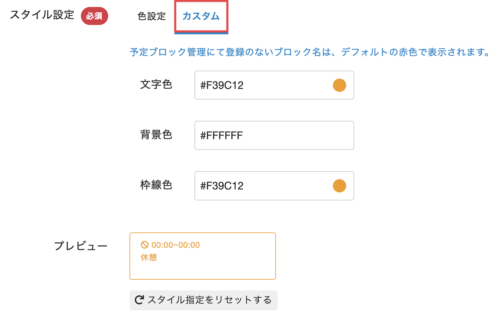Open the 枠線色 orange color swatch

(x=339, y=186)
